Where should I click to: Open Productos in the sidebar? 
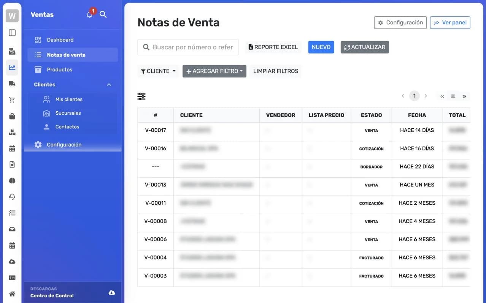(73, 69)
